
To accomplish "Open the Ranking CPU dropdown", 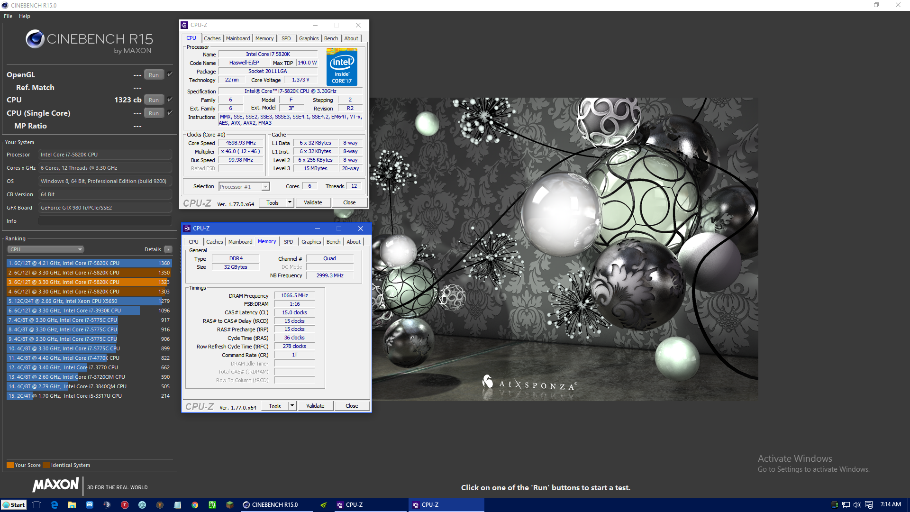I will 45,249.
